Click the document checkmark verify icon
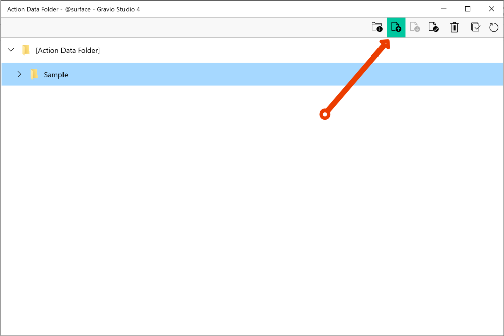This screenshot has width=504, height=336. coord(475,27)
